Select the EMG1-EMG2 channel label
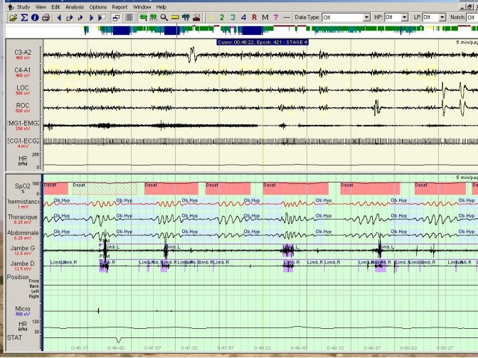The width and height of the screenshot is (478, 358). point(23,123)
